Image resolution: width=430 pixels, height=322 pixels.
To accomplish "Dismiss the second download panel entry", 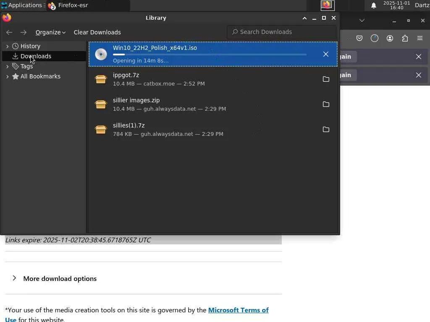I will pyautogui.click(x=419, y=75).
